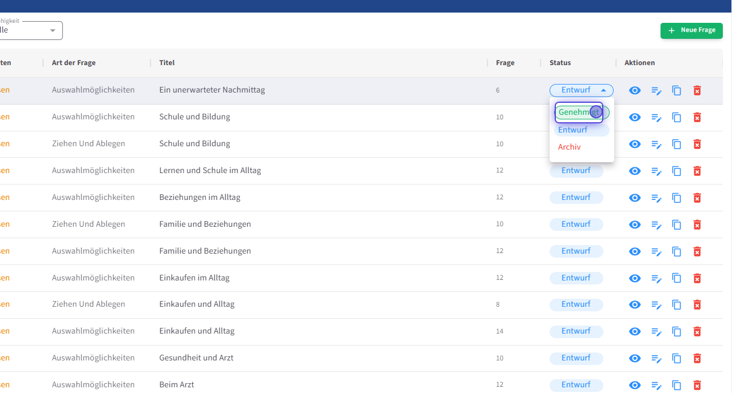This screenshot has height=393, width=732.
Task: Edit the Gesundheit und Arzt question
Action: [x=656, y=358]
